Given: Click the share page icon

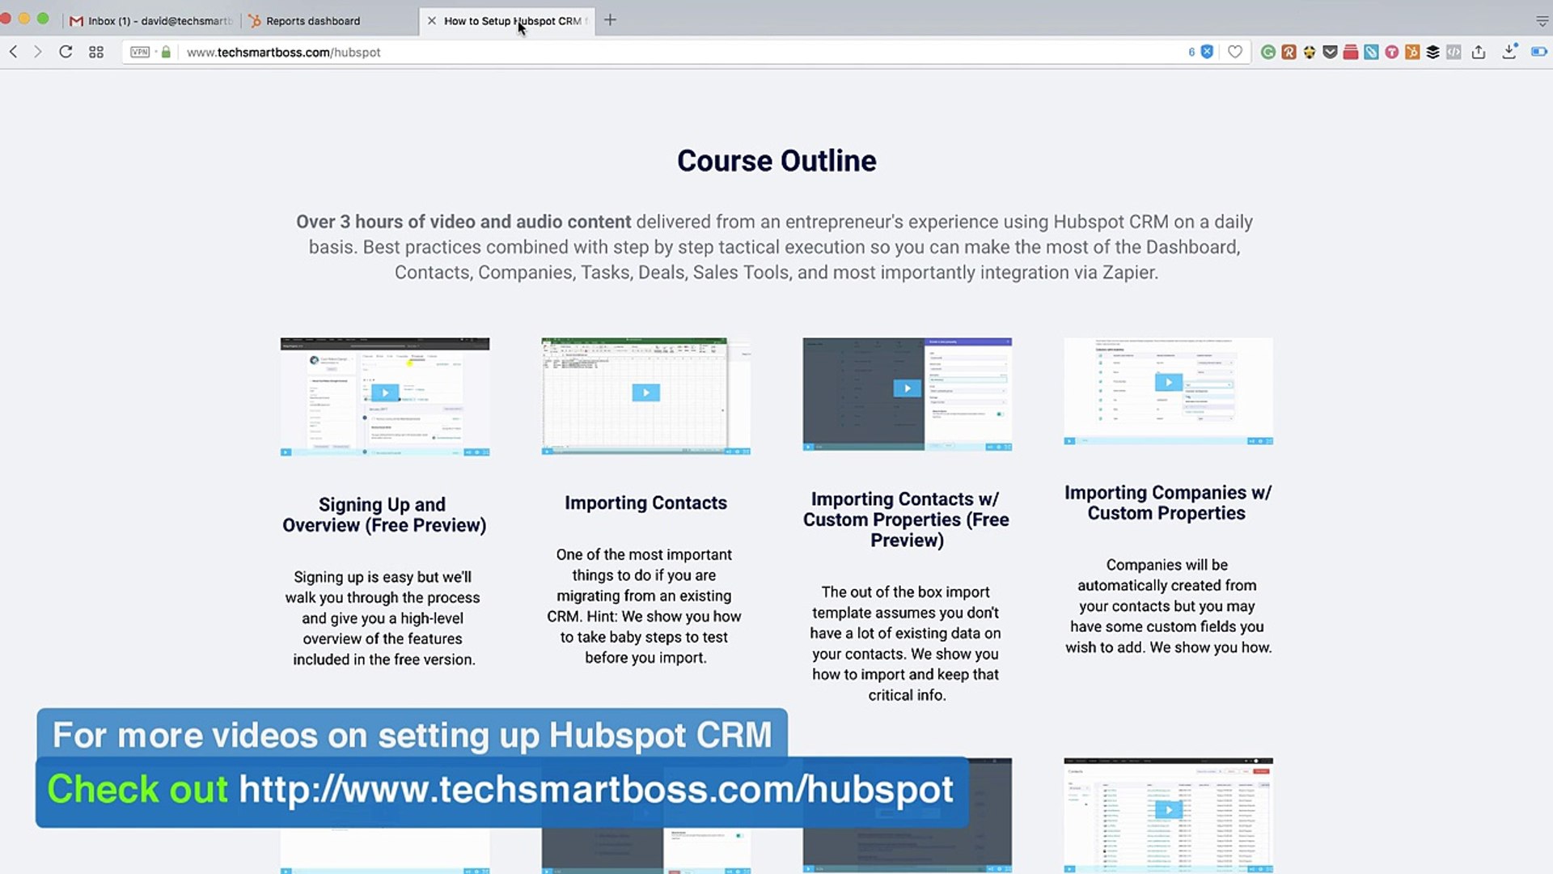Looking at the screenshot, I should click(1479, 52).
